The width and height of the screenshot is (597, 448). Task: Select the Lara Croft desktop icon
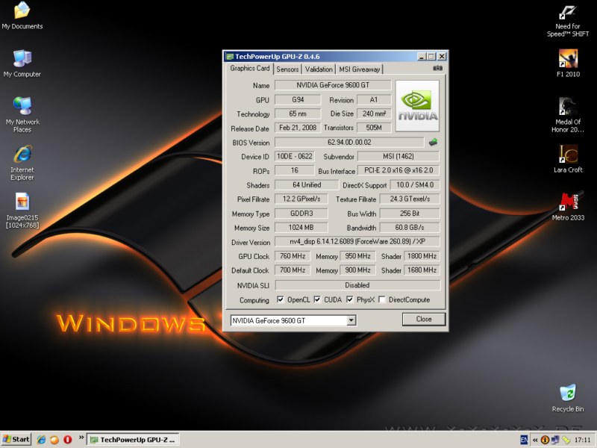568,154
